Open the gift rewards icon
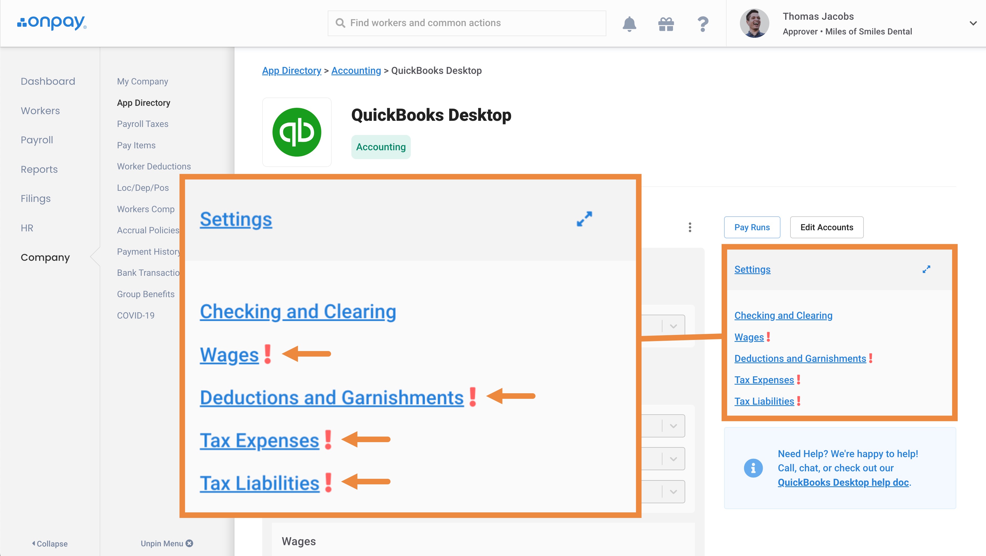 (x=666, y=24)
